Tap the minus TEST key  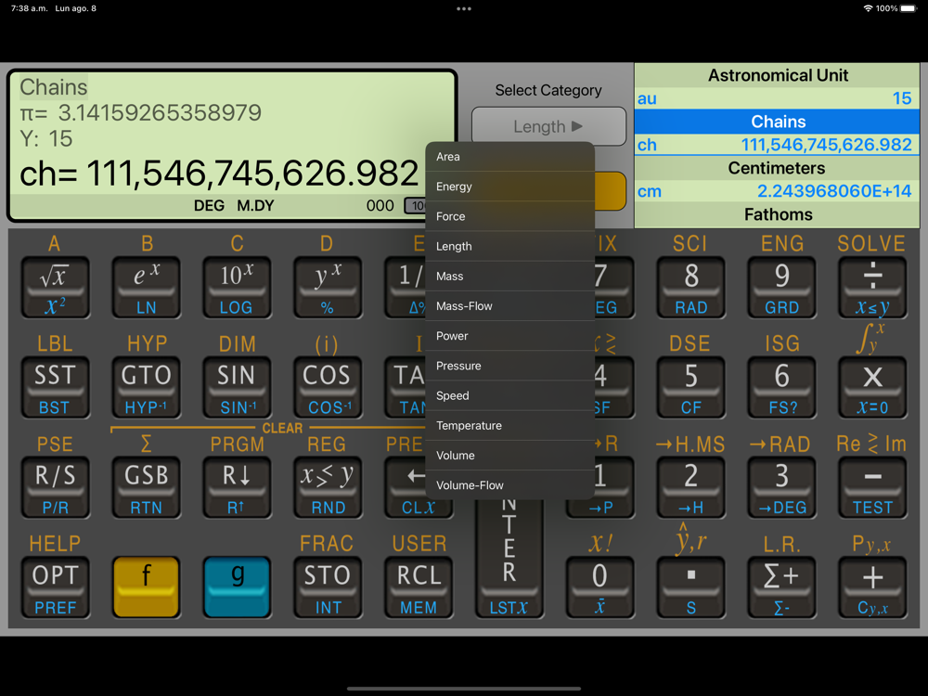872,488
